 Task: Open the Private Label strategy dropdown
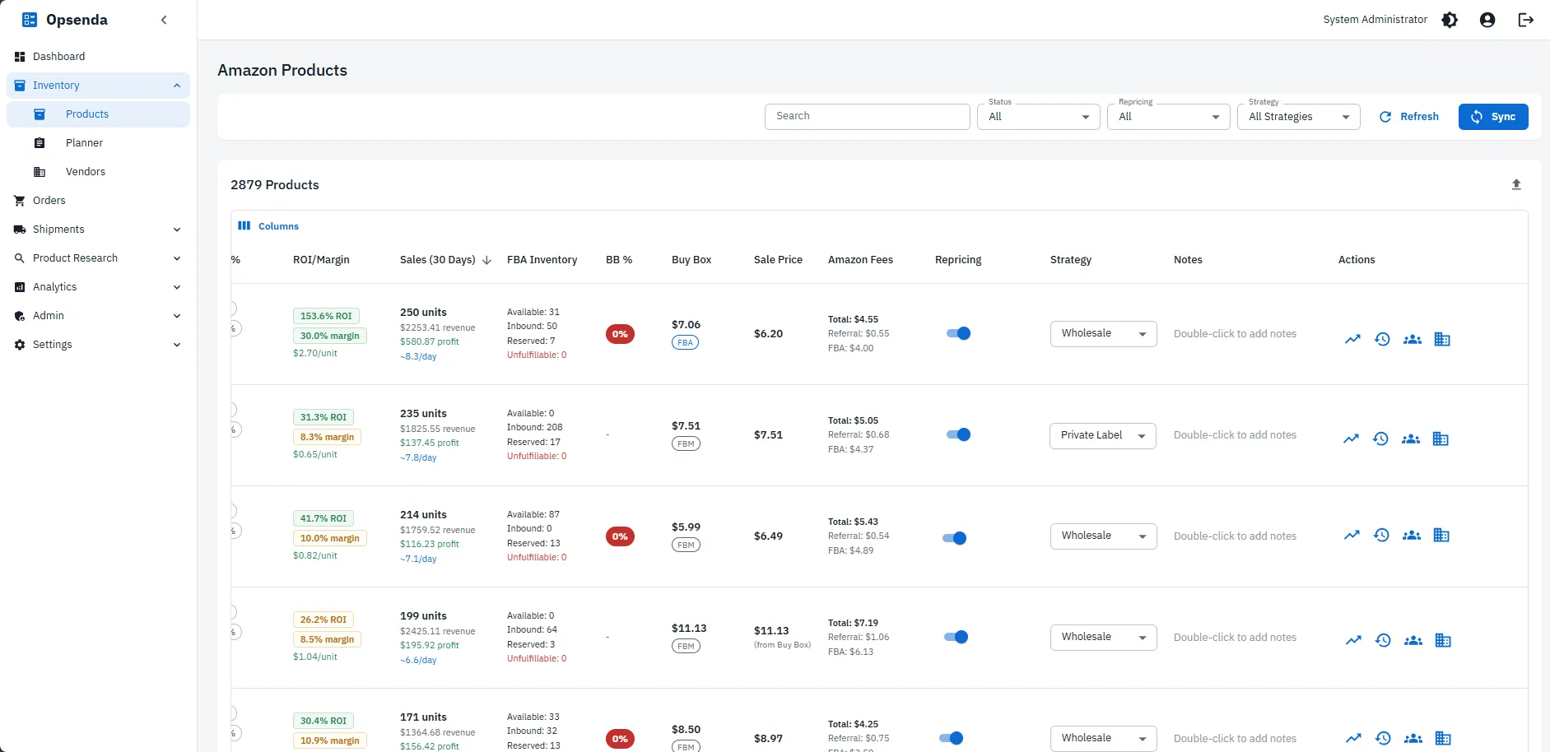click(x=1103, y=435)
